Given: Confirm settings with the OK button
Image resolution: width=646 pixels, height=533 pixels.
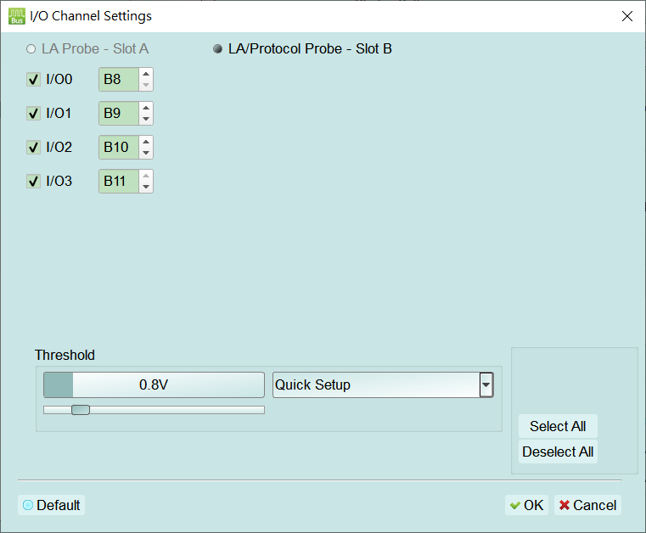Looking at the screenshot, I should 526,505.
